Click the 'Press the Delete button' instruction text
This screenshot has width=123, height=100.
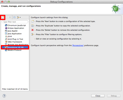[x=63, y=30]
